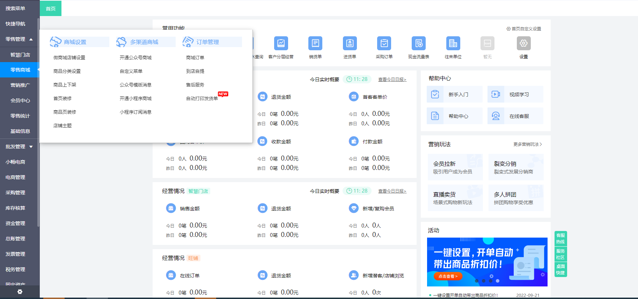Image resolution: width=638 pixels, height=299 pixels.
Task: Open the 会员拉新 marketing card
Action: coord(455,167)
